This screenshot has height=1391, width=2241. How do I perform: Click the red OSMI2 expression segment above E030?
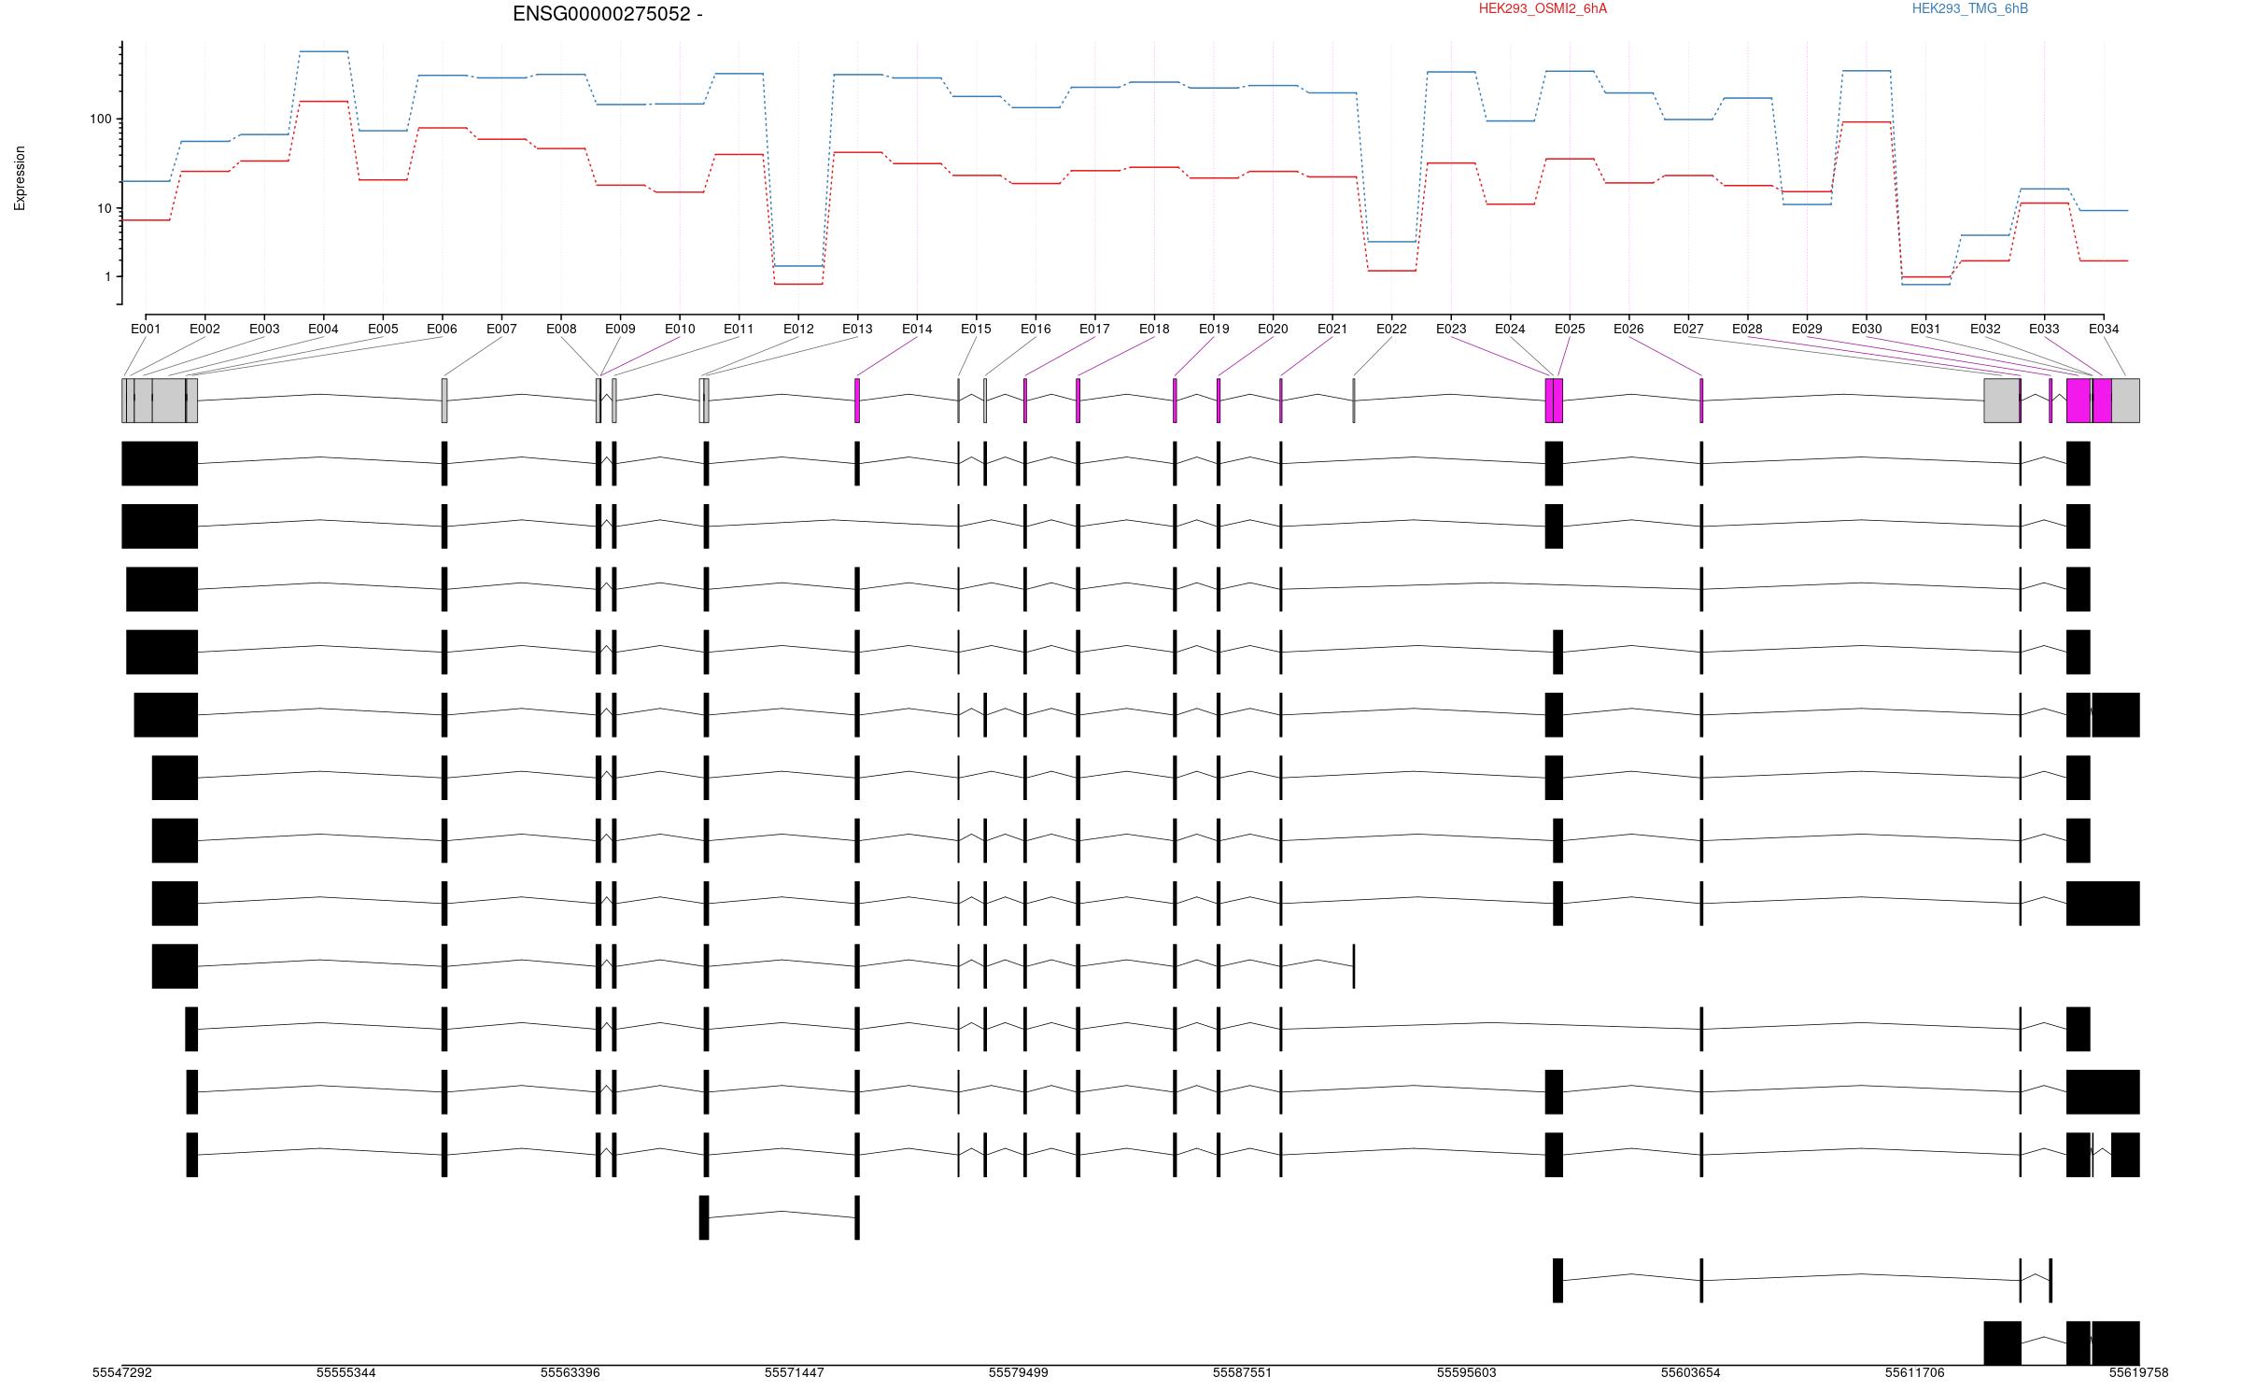(x=1867, y=122)
